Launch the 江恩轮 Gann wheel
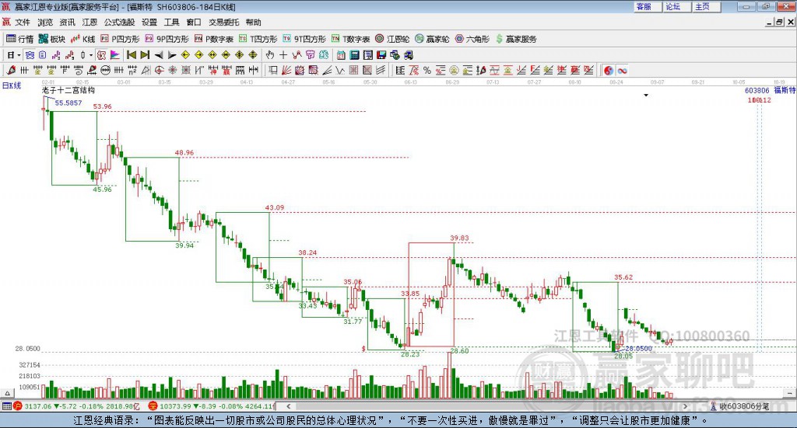This screenshot has width=797, height=428. point(392,39)
